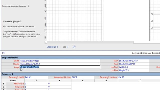
Task: Click the row 2 RelLineTo X value 1
Action: click(36, 87)
